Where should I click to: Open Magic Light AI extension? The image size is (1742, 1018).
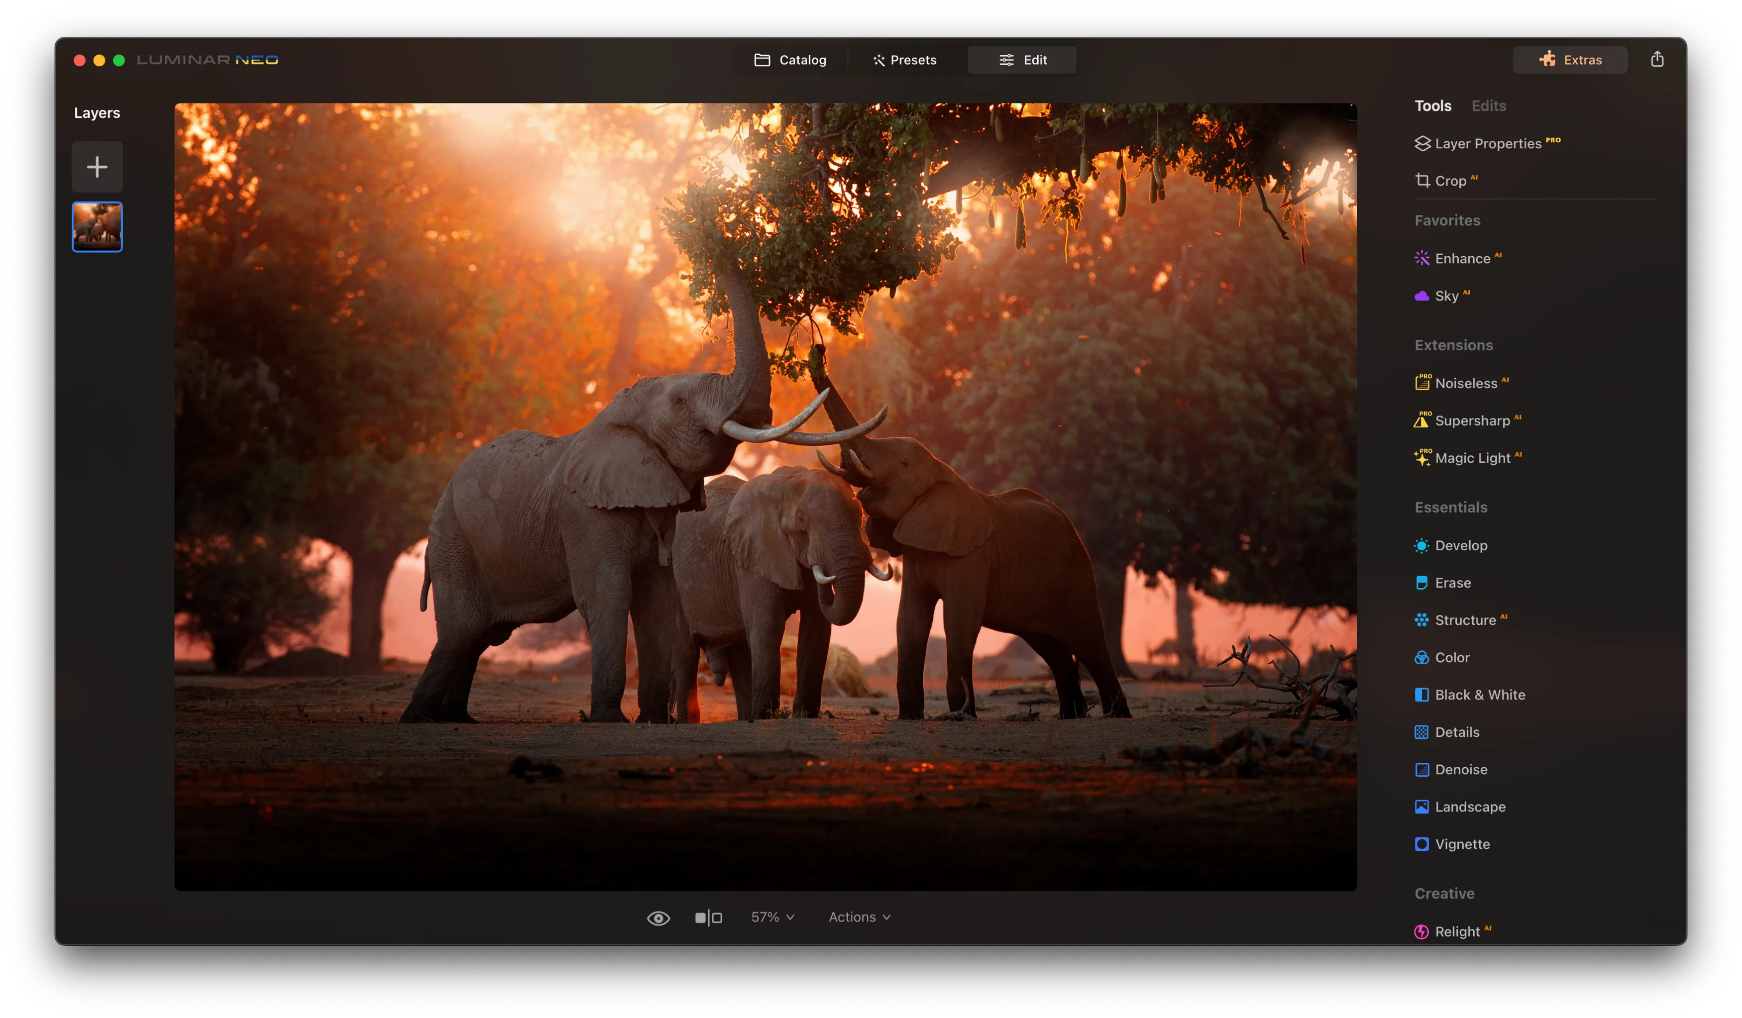pos(1471,458)
